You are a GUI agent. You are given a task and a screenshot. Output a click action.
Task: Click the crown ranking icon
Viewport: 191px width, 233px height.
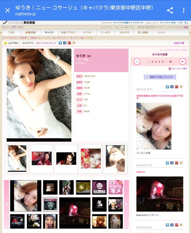(6, 43)
